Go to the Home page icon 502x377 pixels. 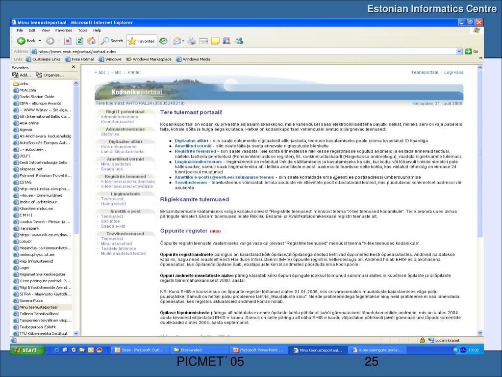click(91, 41)
